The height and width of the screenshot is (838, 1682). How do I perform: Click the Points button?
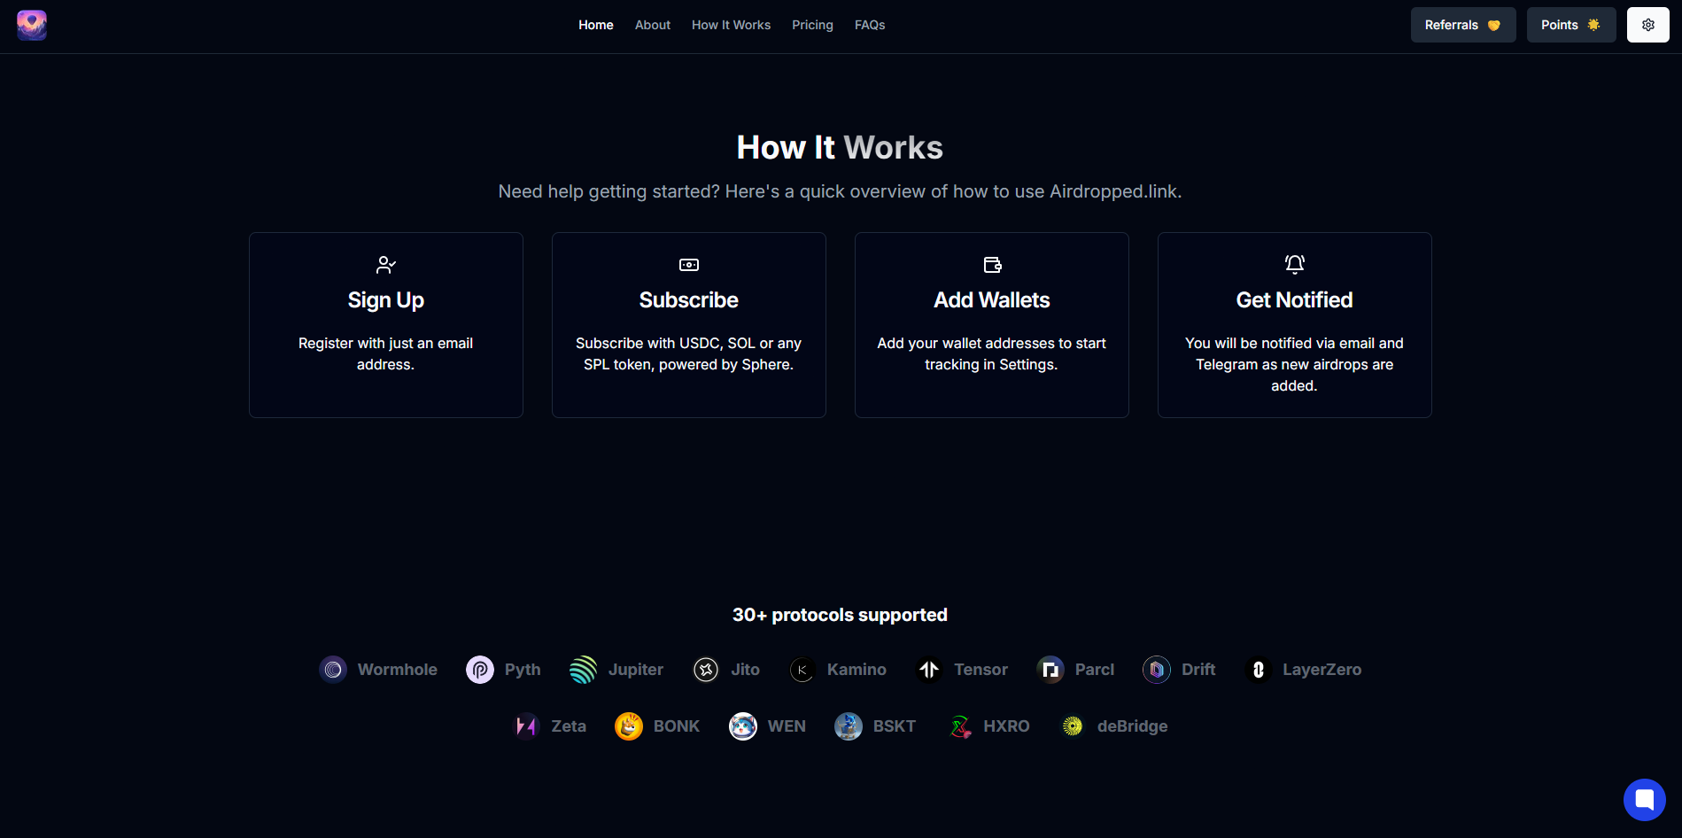pyautogui.click(x=1570, y=25)
